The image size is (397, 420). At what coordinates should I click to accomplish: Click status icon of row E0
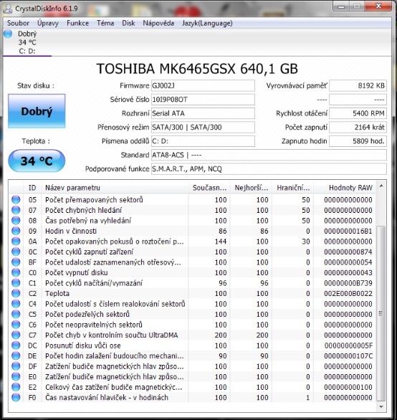click(x=16, y=376)
